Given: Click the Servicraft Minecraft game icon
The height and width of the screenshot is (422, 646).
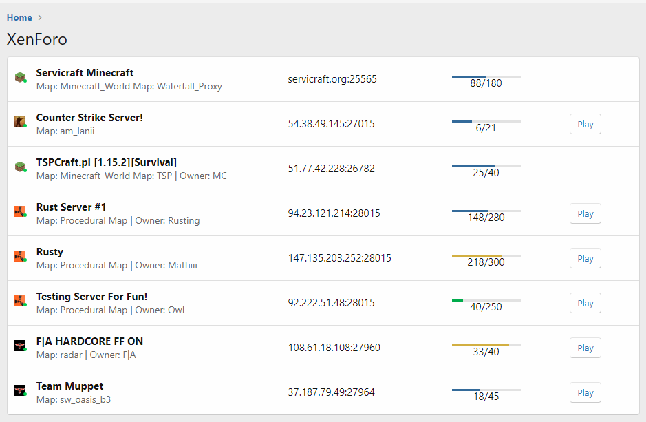Looking at the screenshot, I should [x=20, y=78].
